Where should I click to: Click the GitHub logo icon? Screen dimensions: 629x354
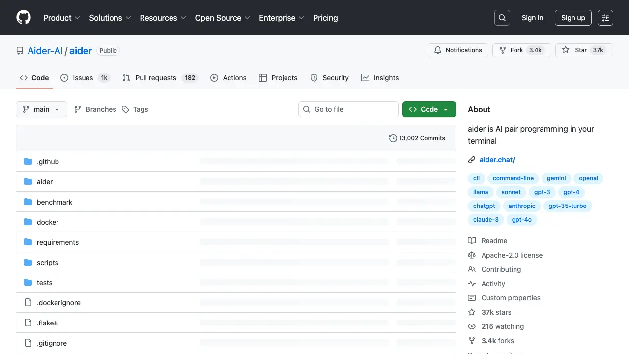tap(24, 18)
